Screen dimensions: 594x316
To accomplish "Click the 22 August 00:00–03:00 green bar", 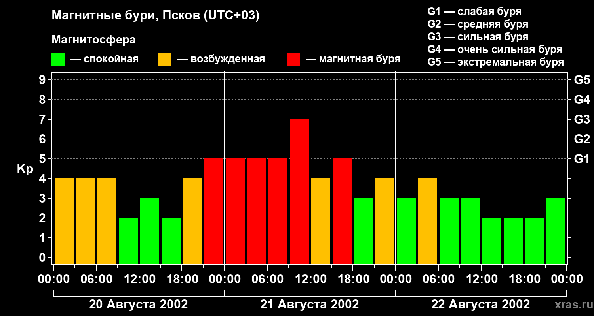I will click(406, 231).
